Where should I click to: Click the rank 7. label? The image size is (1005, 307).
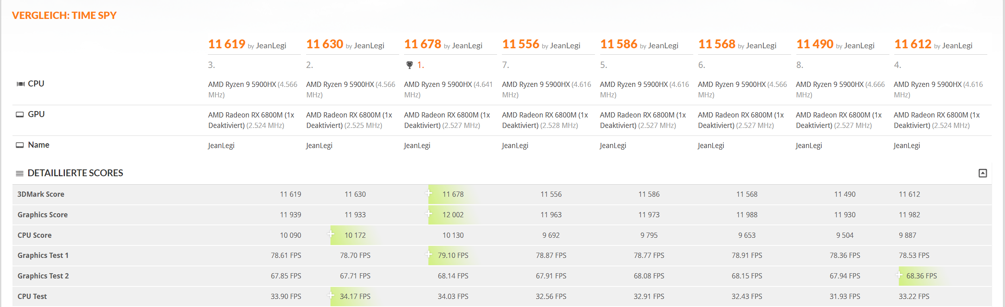pyautogui.click(x=506, y=65)
